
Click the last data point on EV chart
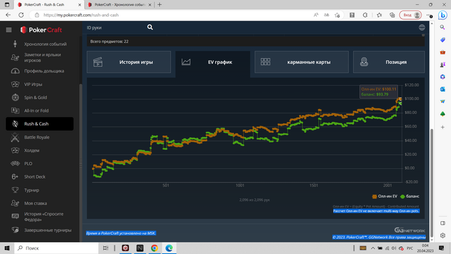[400, 99]
